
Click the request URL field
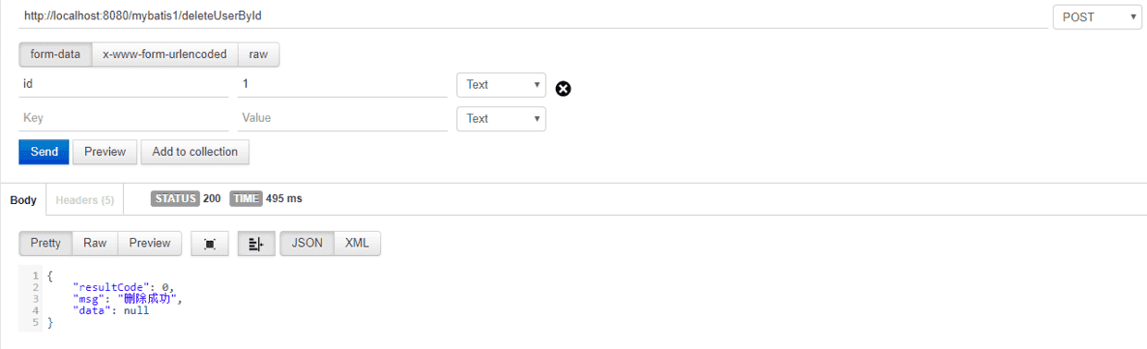click(x=534, y=17)
